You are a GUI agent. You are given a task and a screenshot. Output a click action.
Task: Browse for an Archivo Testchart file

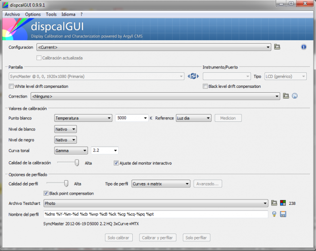coord(274,203)
